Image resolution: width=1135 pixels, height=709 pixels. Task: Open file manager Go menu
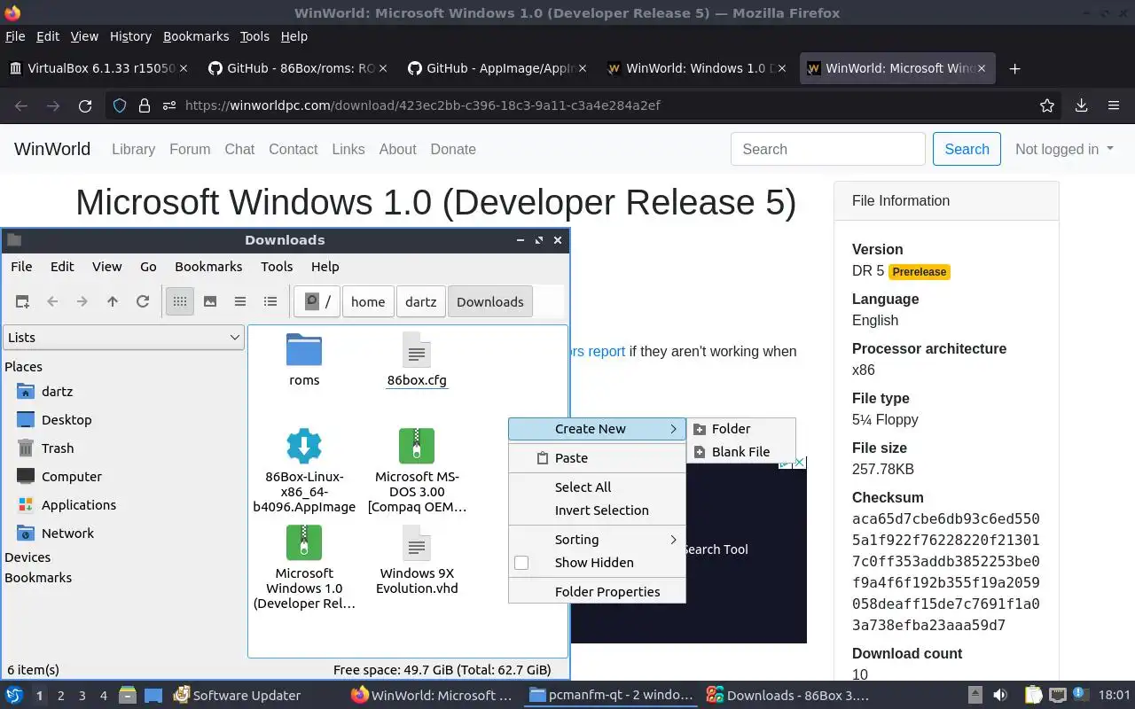click(148, 266)
